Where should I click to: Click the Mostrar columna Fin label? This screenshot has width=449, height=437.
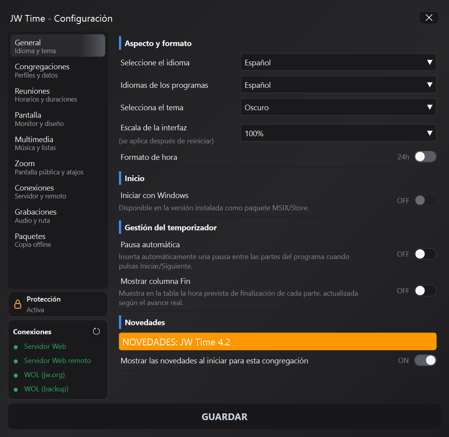click(x=156, y=281)
